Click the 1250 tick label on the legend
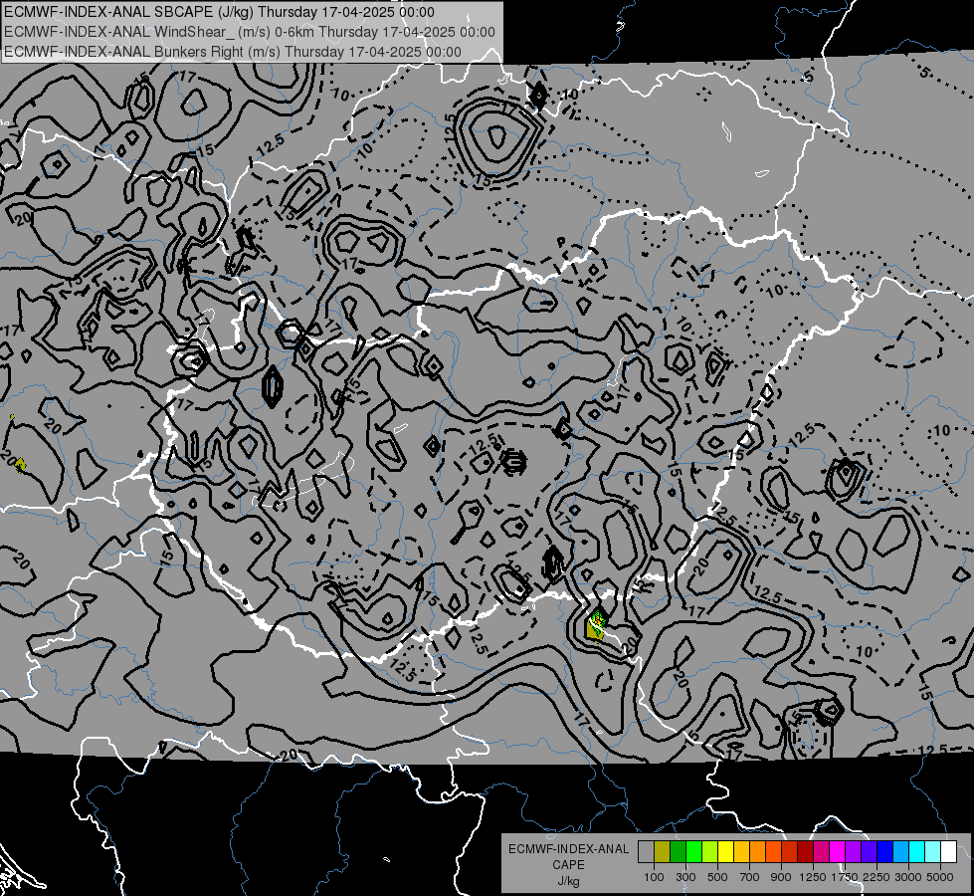The image size is (974, 896). point(813,877)
